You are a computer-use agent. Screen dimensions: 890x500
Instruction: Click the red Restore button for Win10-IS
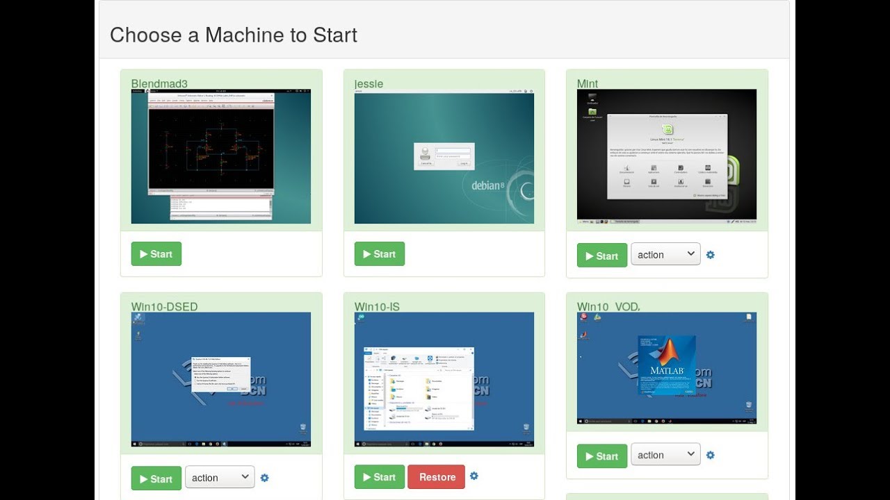point(437,477)
